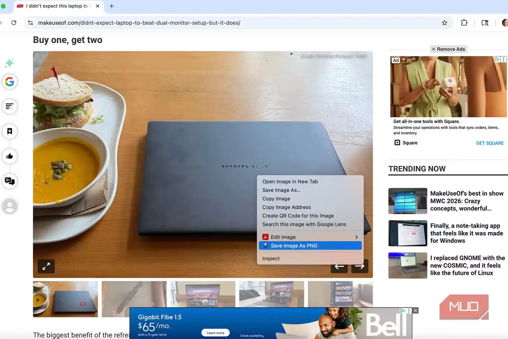
Task: Like the article with thumbs-up icon
Action: click(x=10, y=156)
